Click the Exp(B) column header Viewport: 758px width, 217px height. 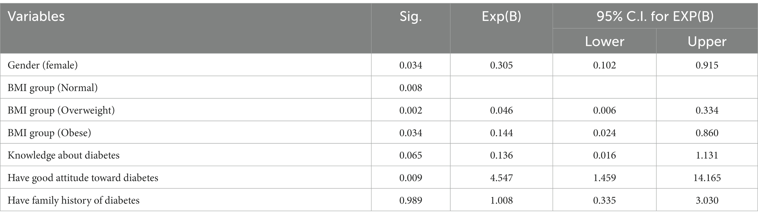point(501,17)
